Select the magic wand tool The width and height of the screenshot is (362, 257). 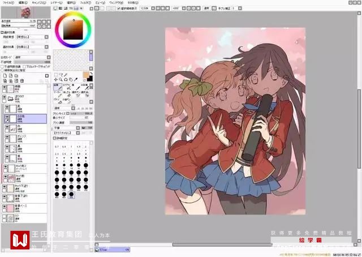66,75
